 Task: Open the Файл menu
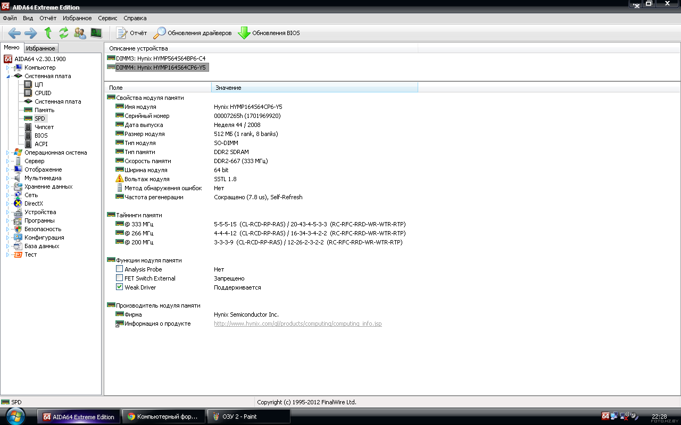(10, 18)
